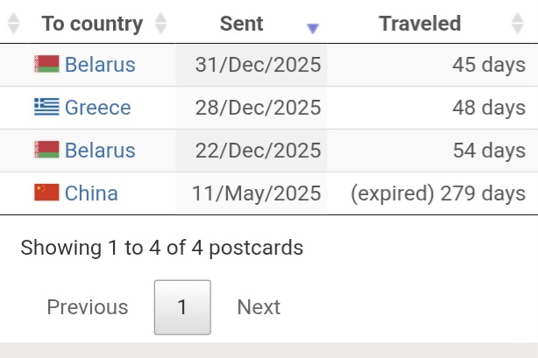Click the Greece flag icon
This screenshot has width=538, height=358.
46,107
